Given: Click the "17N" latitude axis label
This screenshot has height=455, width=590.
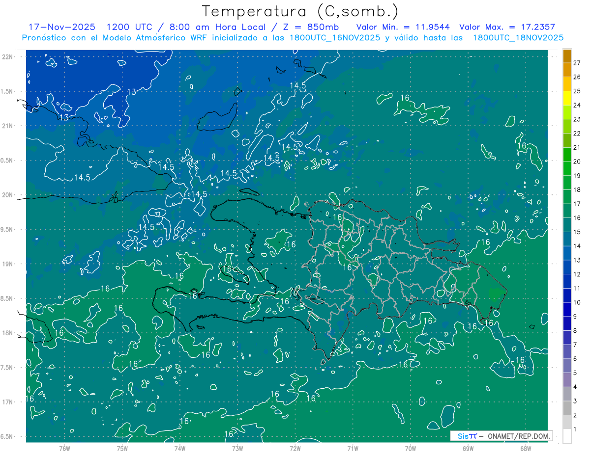Looking at the screenshot, I should (7, 402).
